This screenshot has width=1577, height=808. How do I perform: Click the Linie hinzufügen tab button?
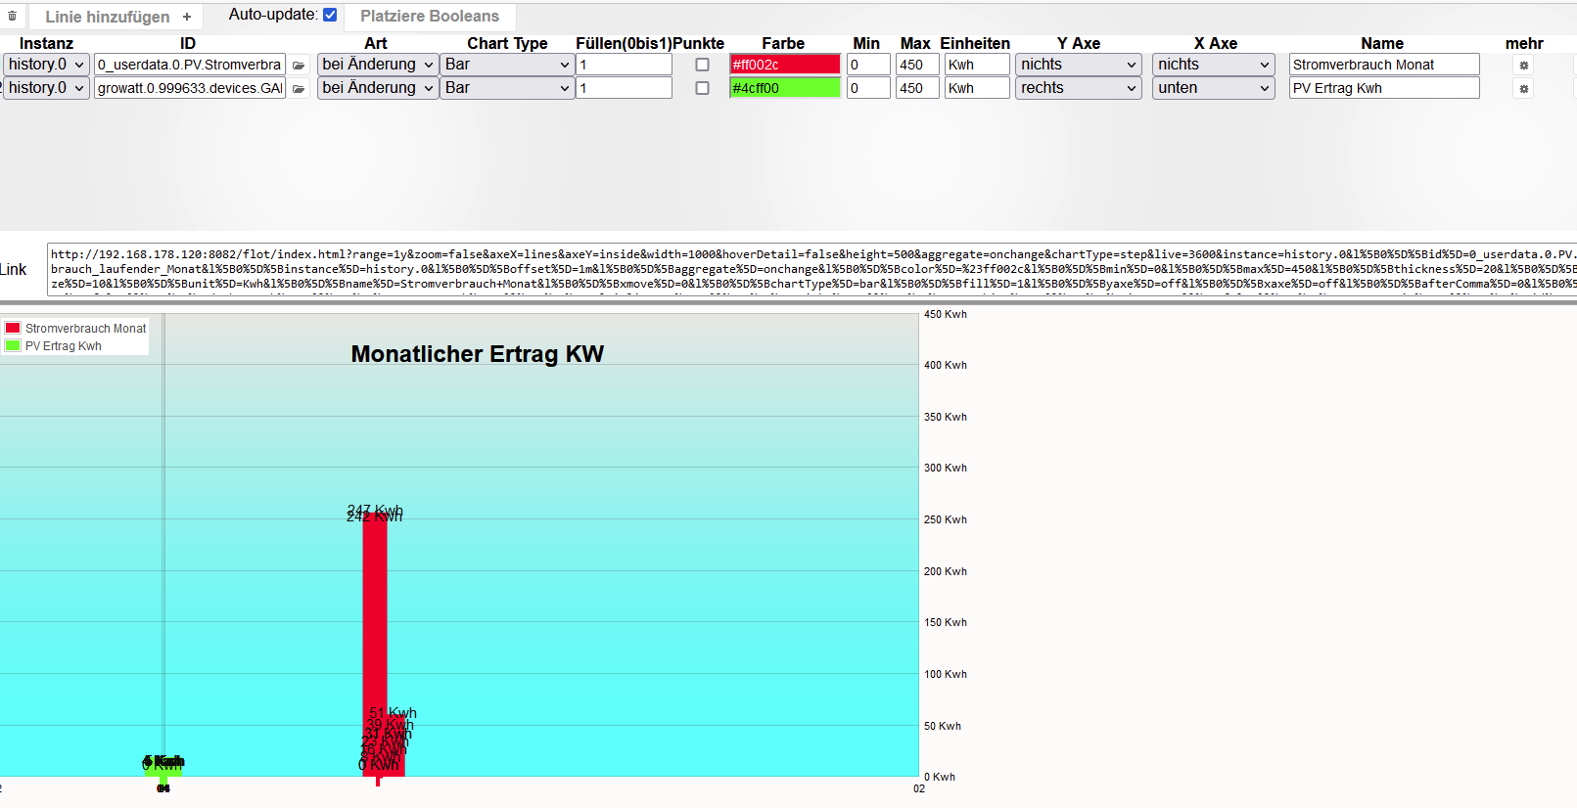click(x=116, y=17)
